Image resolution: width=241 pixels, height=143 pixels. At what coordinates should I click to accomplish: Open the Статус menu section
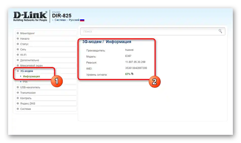pos(46,44)
